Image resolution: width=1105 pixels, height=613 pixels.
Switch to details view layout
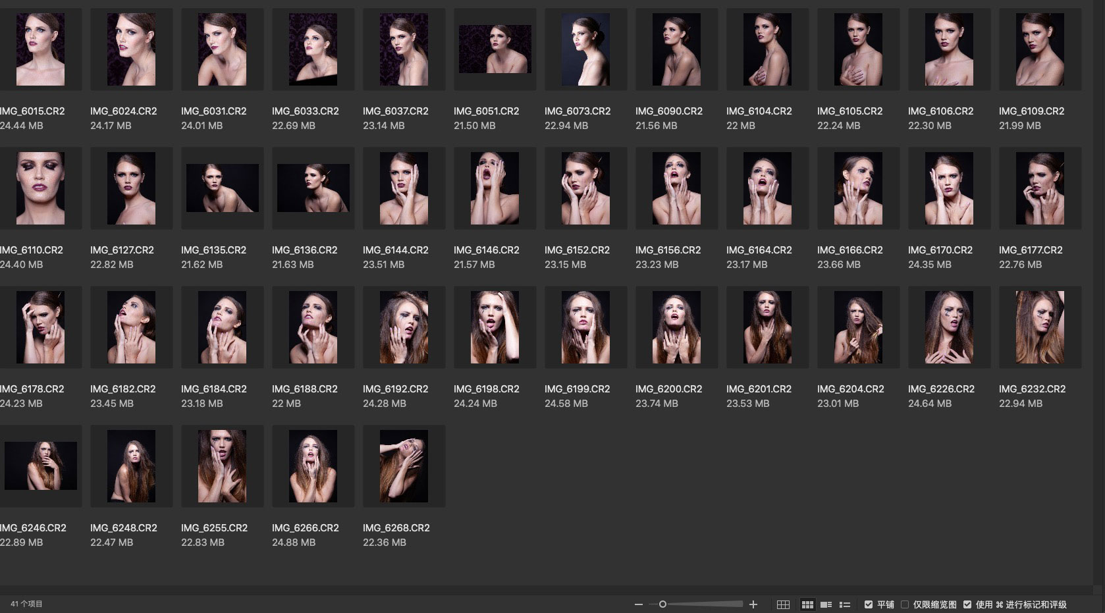click(x=826, y=604)
